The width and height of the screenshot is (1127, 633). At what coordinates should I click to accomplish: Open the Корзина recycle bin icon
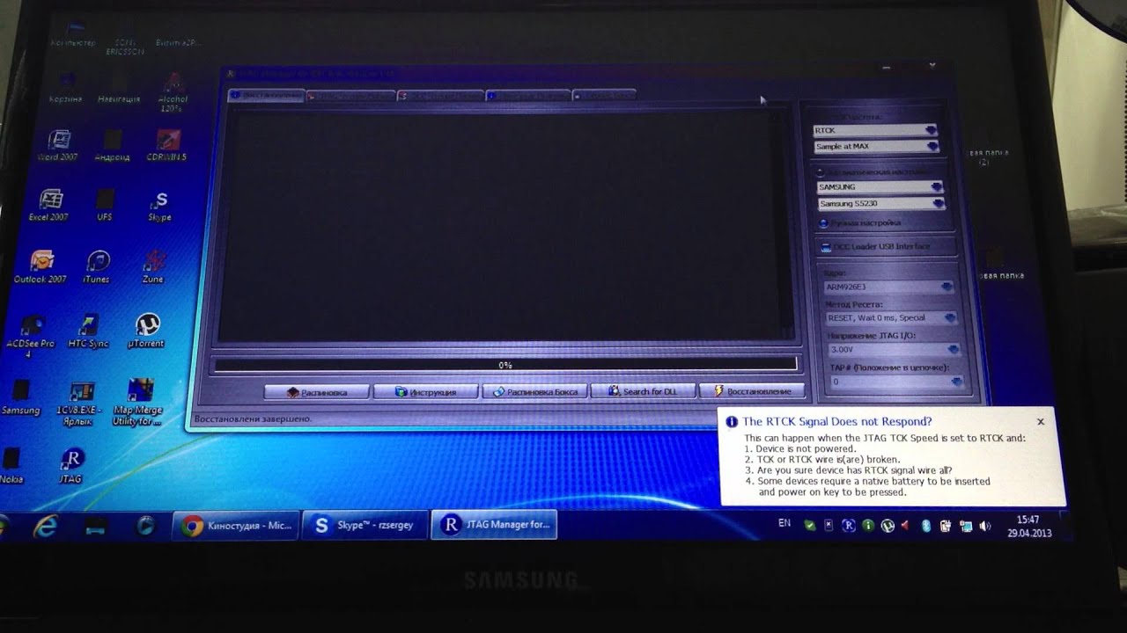[65, 89]
